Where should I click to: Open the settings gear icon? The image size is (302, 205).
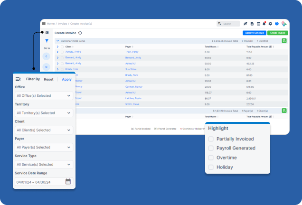click(270, 23)
